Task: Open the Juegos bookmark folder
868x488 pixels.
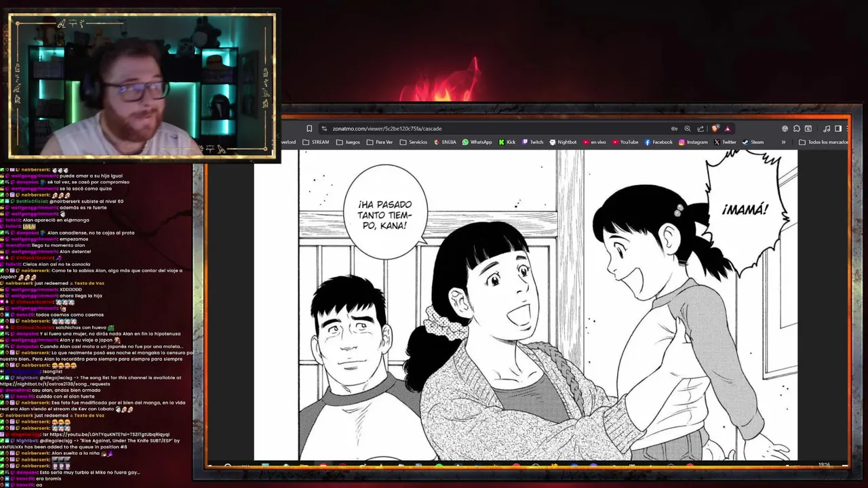Action: coord(349,142)
